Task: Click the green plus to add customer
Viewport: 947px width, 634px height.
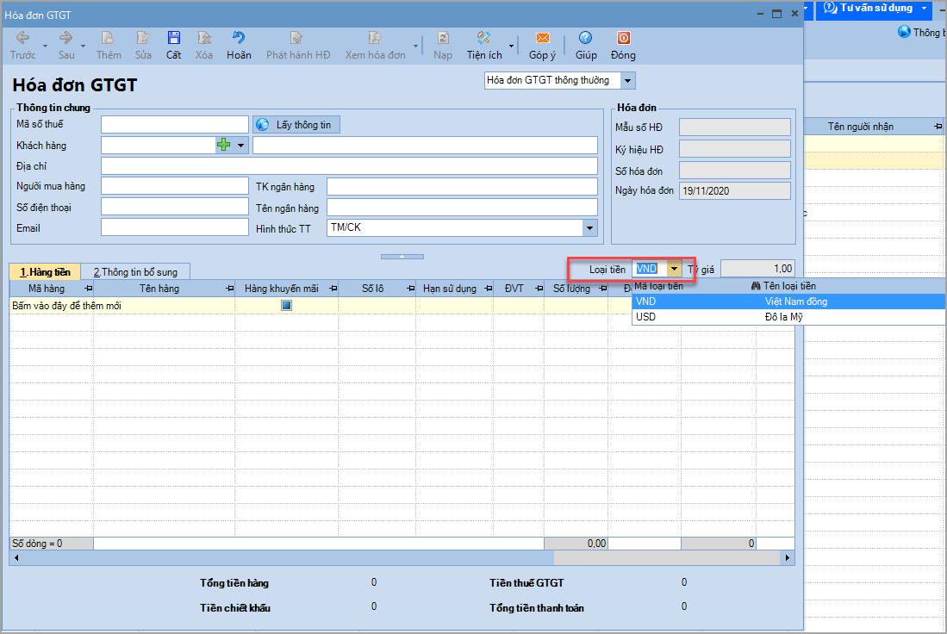Action: [x=223, y=145]
